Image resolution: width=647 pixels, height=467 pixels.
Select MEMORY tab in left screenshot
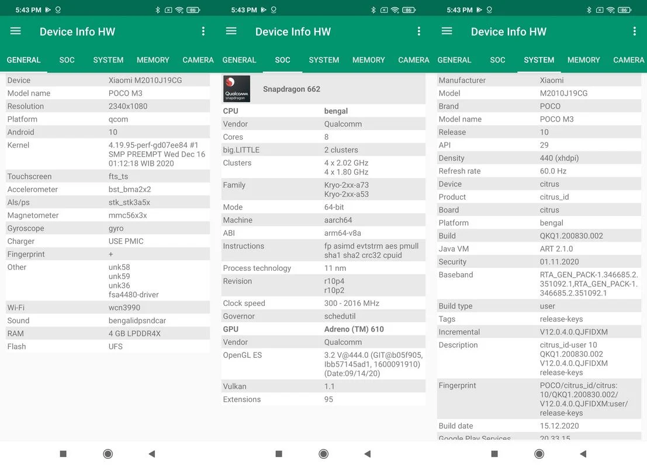click(x=153, y=60)
